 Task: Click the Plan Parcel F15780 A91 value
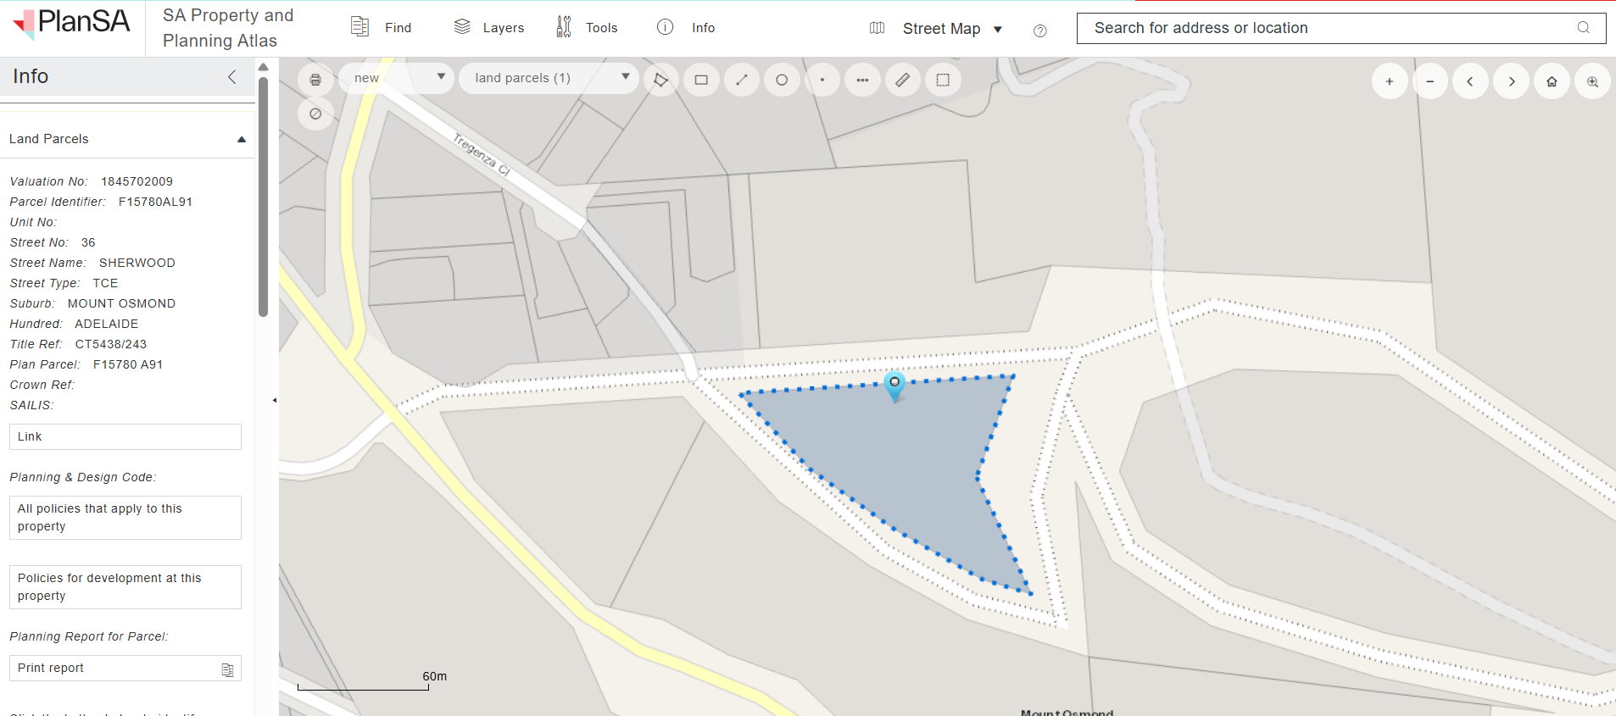(128, 364)
